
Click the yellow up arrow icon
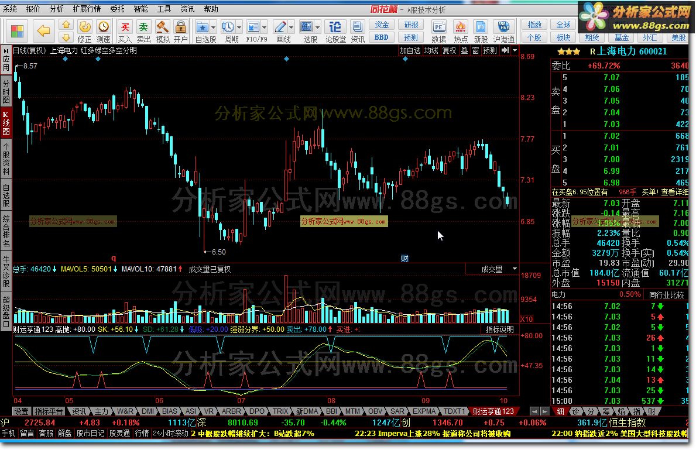pos(66,25)
